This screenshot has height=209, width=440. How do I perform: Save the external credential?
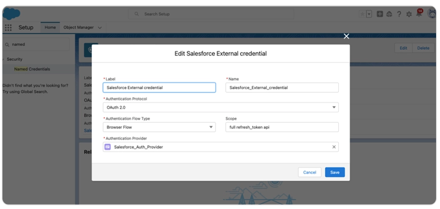coord(335,172)
